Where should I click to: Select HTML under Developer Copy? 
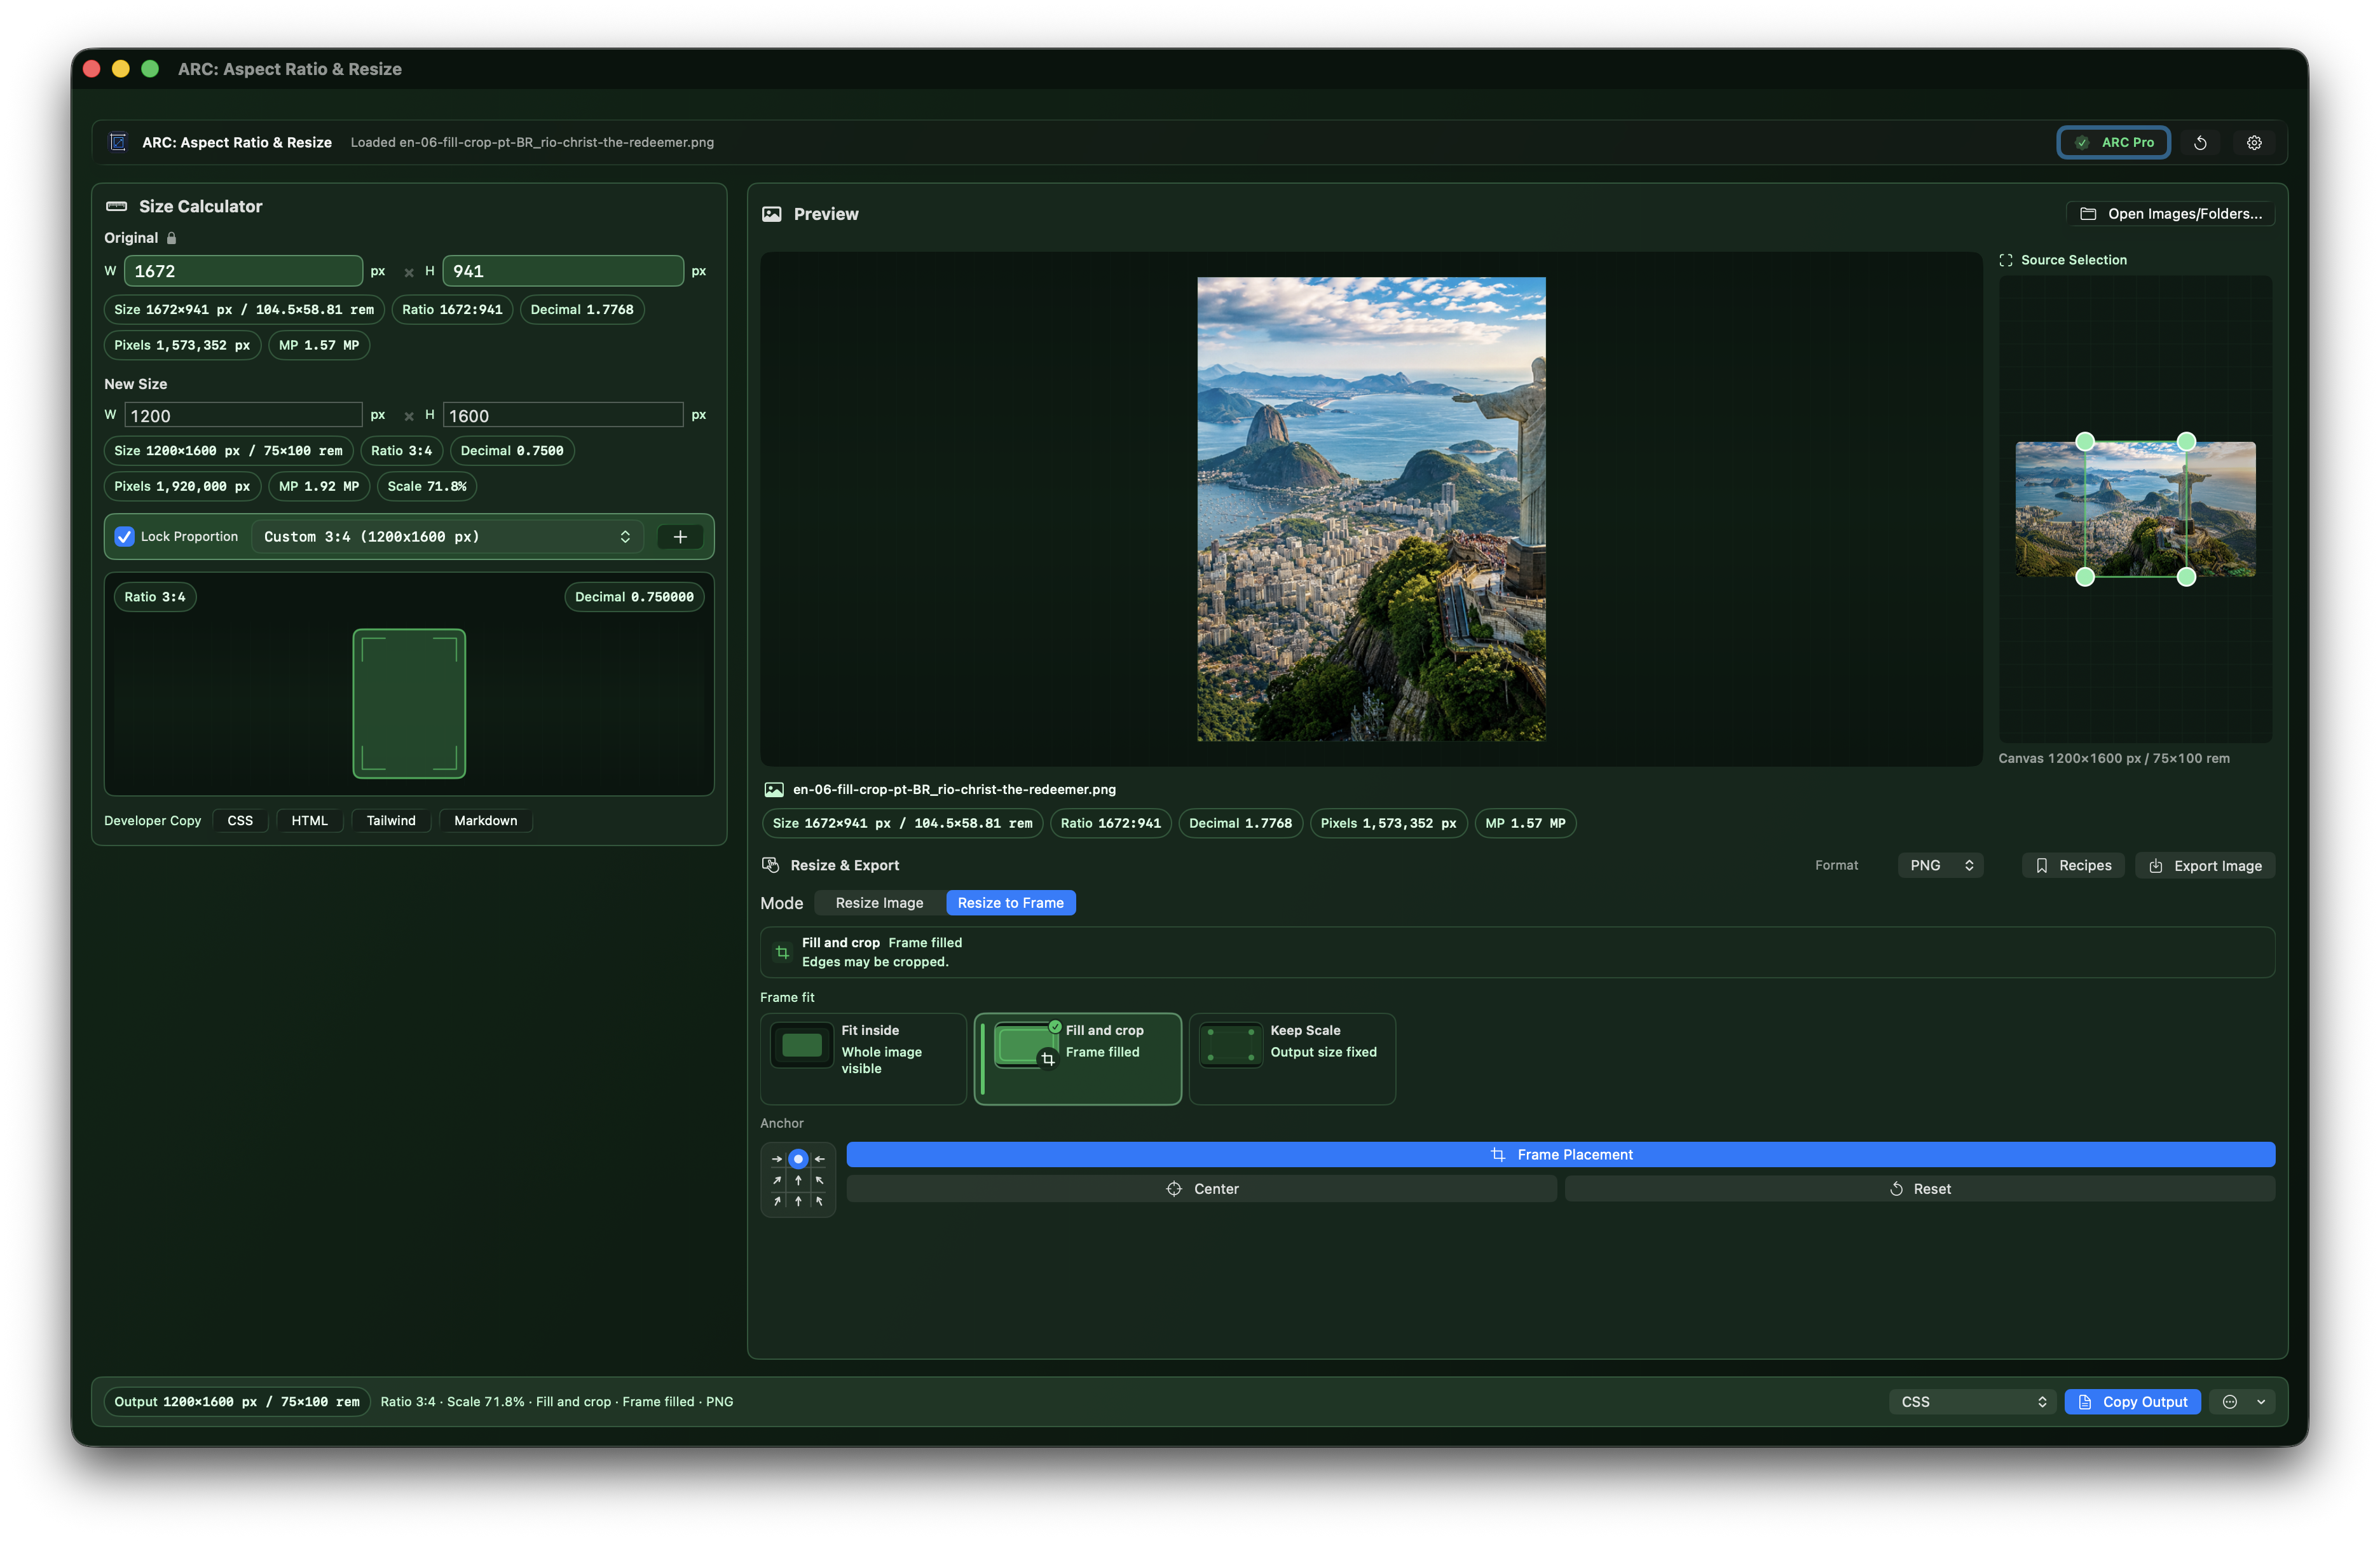(309, 820)
